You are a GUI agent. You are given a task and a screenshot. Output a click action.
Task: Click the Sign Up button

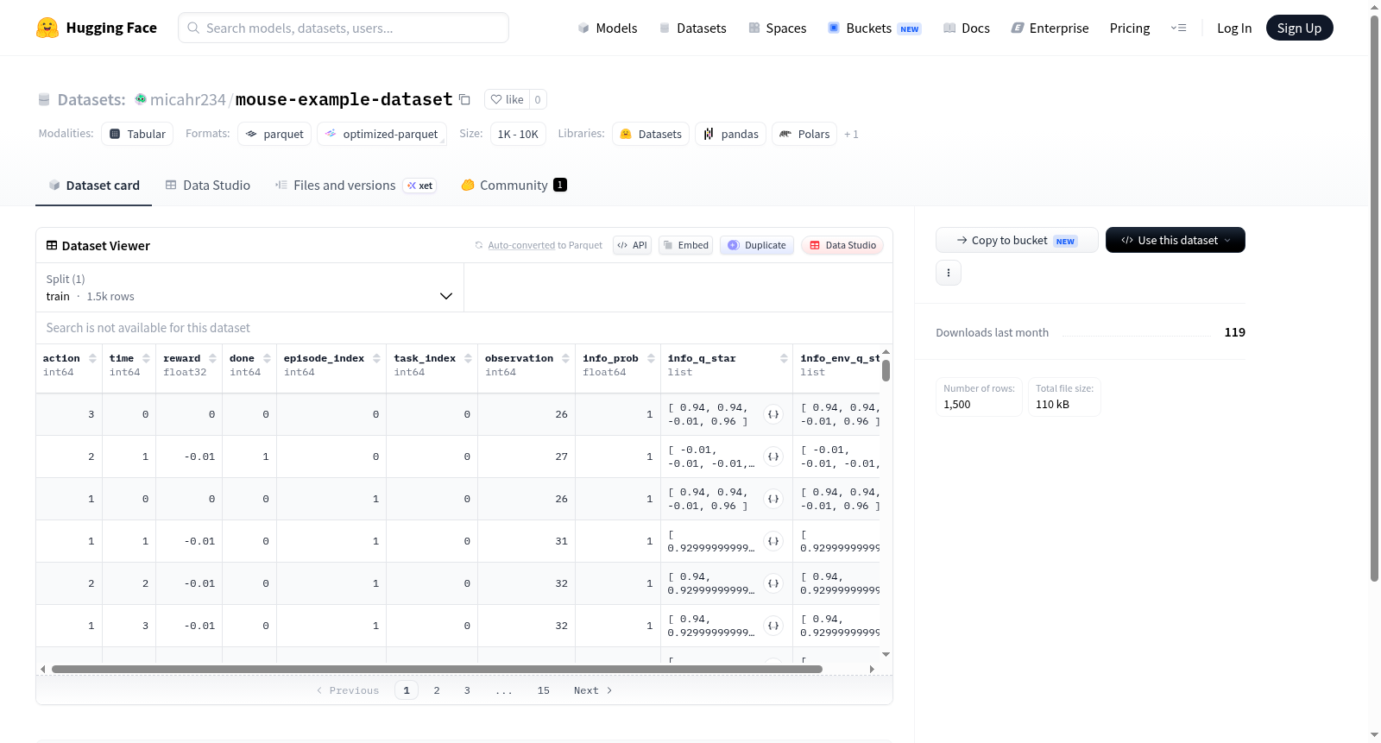click(1299, 28)
